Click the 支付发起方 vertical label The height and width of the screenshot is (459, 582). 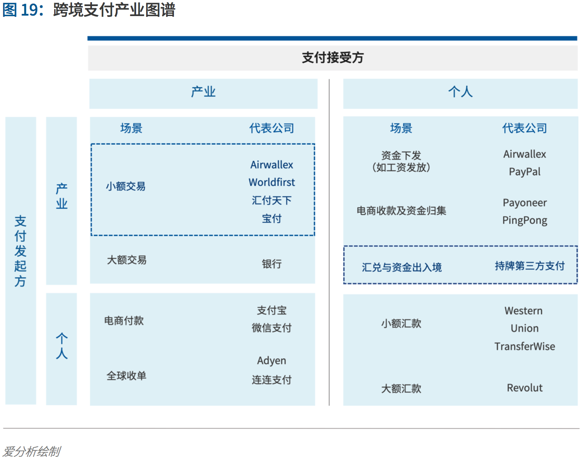pyautogui.click(x=20, y=251)
